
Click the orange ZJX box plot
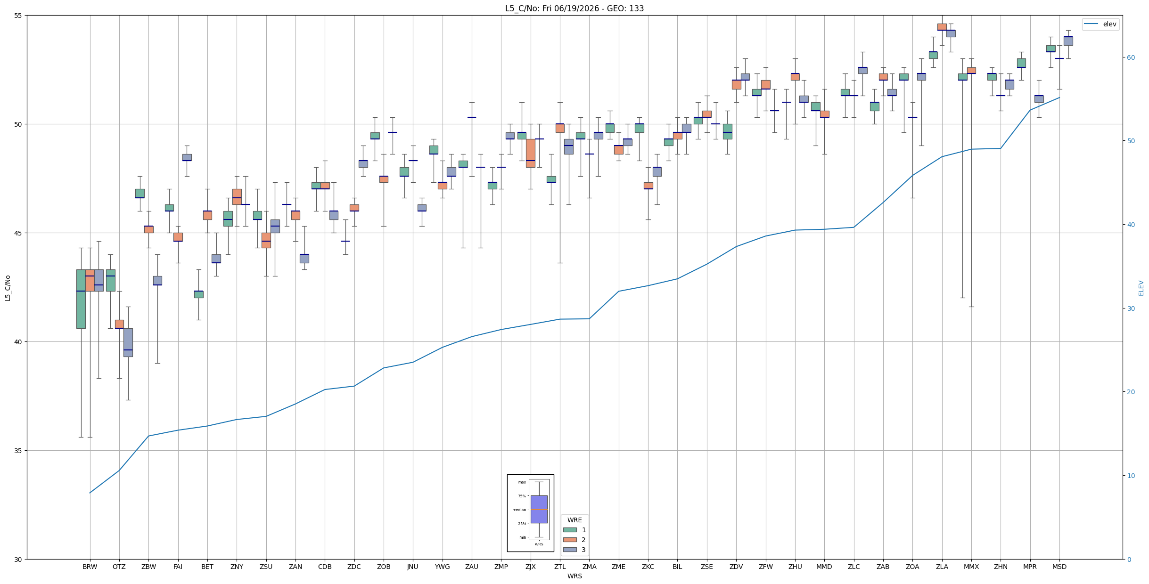(x=531, y=153)
